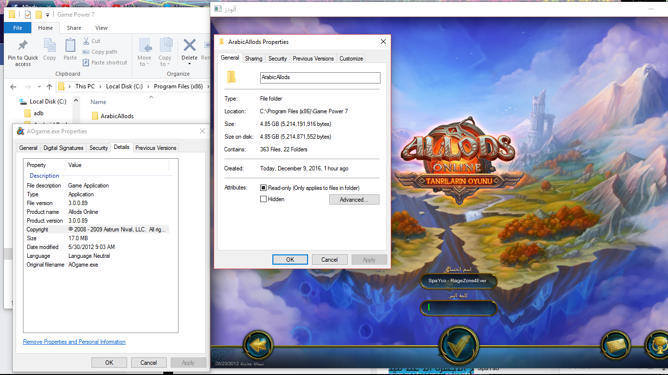Select the Copyright property row
This screenshot has height=375, width=668.
pos(98,229)
